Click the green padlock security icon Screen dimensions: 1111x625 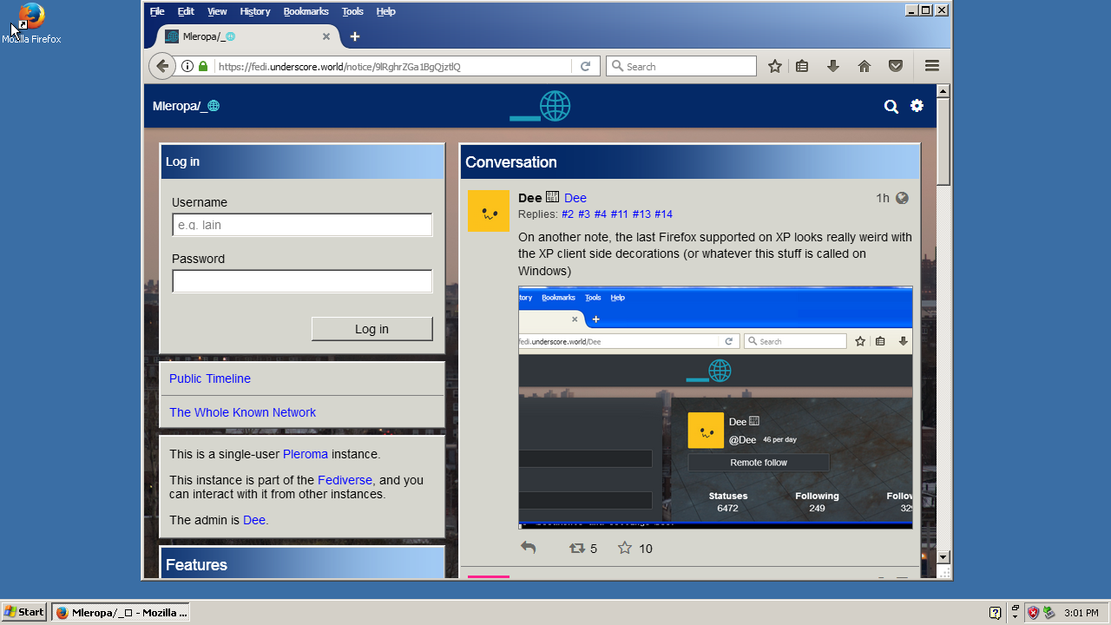203,66
